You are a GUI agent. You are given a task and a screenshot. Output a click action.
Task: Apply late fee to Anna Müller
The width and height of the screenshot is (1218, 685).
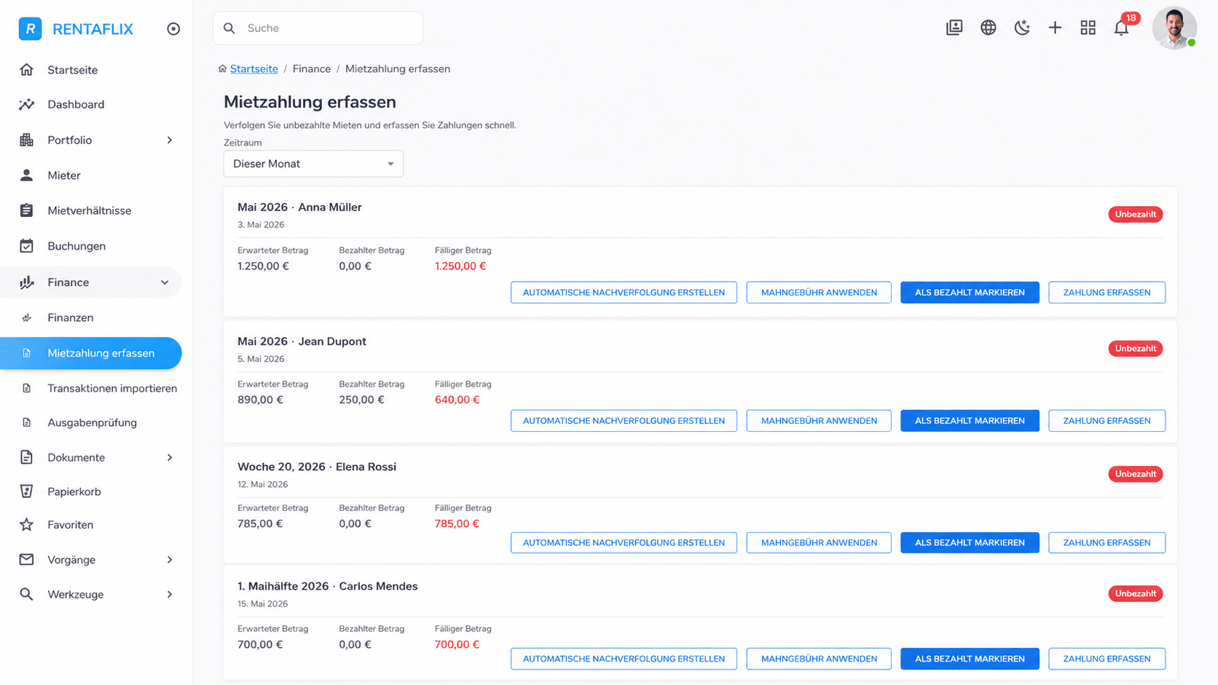819,293
